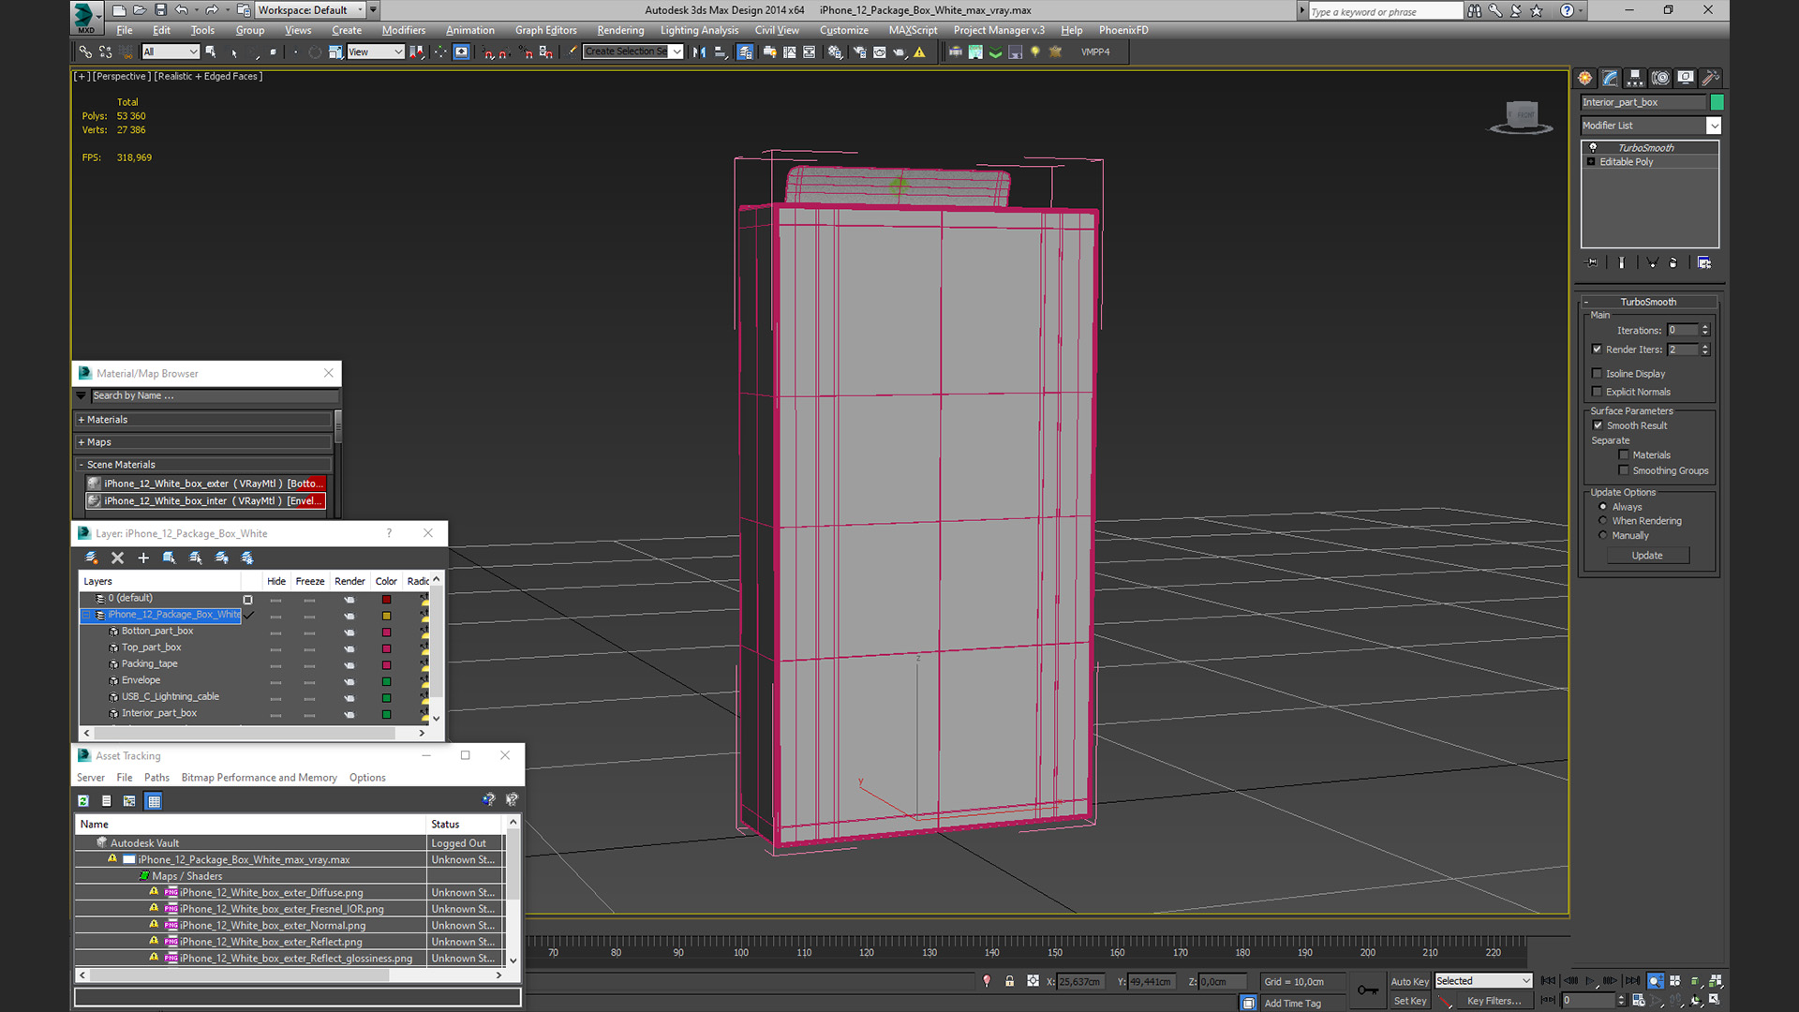Collapse Scene Materials group

coord(82,465)
